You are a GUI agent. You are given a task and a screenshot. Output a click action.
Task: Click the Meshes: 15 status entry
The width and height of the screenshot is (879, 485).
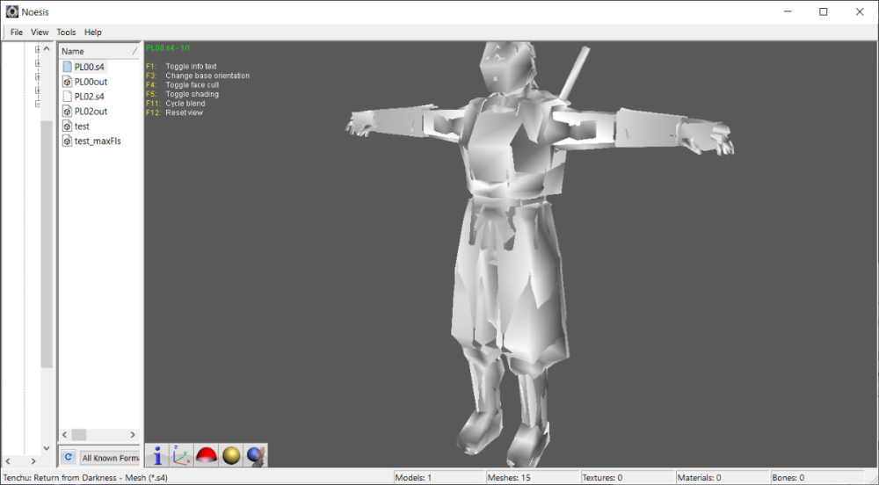(x=510, y=478)
